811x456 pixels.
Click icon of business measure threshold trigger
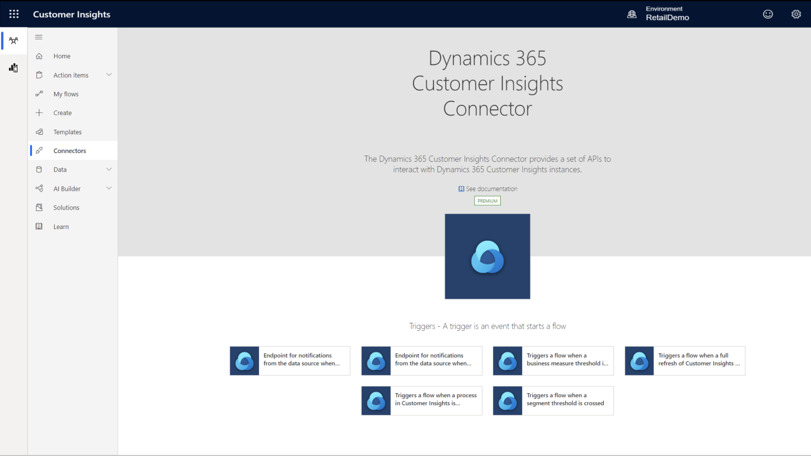pos(507,361)
